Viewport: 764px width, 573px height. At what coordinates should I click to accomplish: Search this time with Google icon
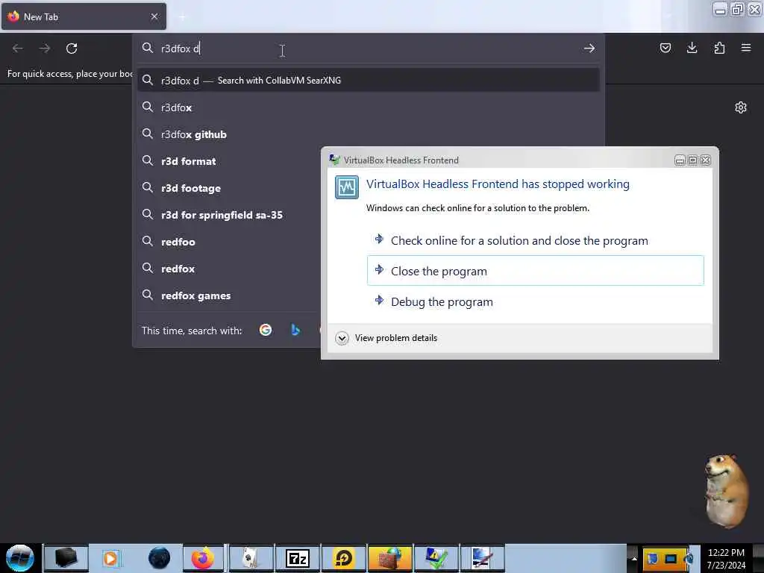coord(266,331)
